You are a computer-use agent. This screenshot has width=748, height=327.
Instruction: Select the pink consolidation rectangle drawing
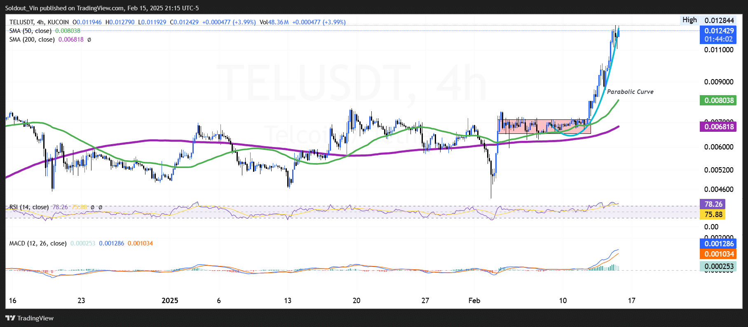544,126
